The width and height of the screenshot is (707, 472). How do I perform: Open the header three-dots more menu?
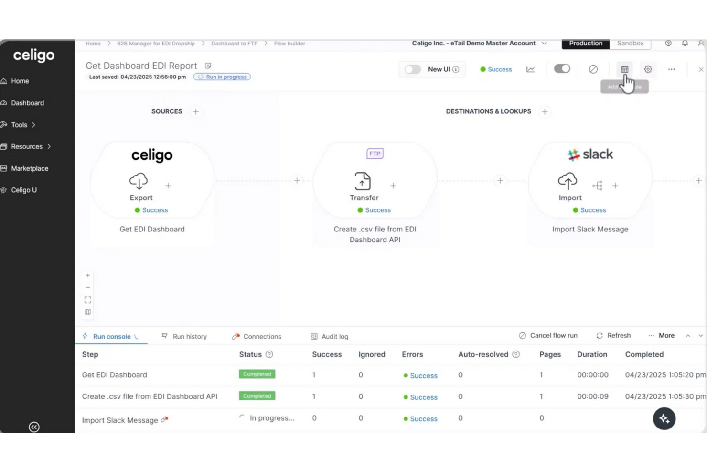[672, 69]
